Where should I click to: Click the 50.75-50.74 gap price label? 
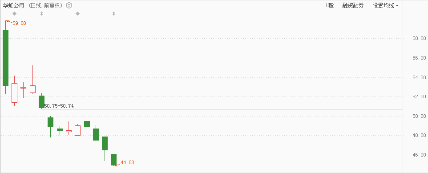[59, 106]
